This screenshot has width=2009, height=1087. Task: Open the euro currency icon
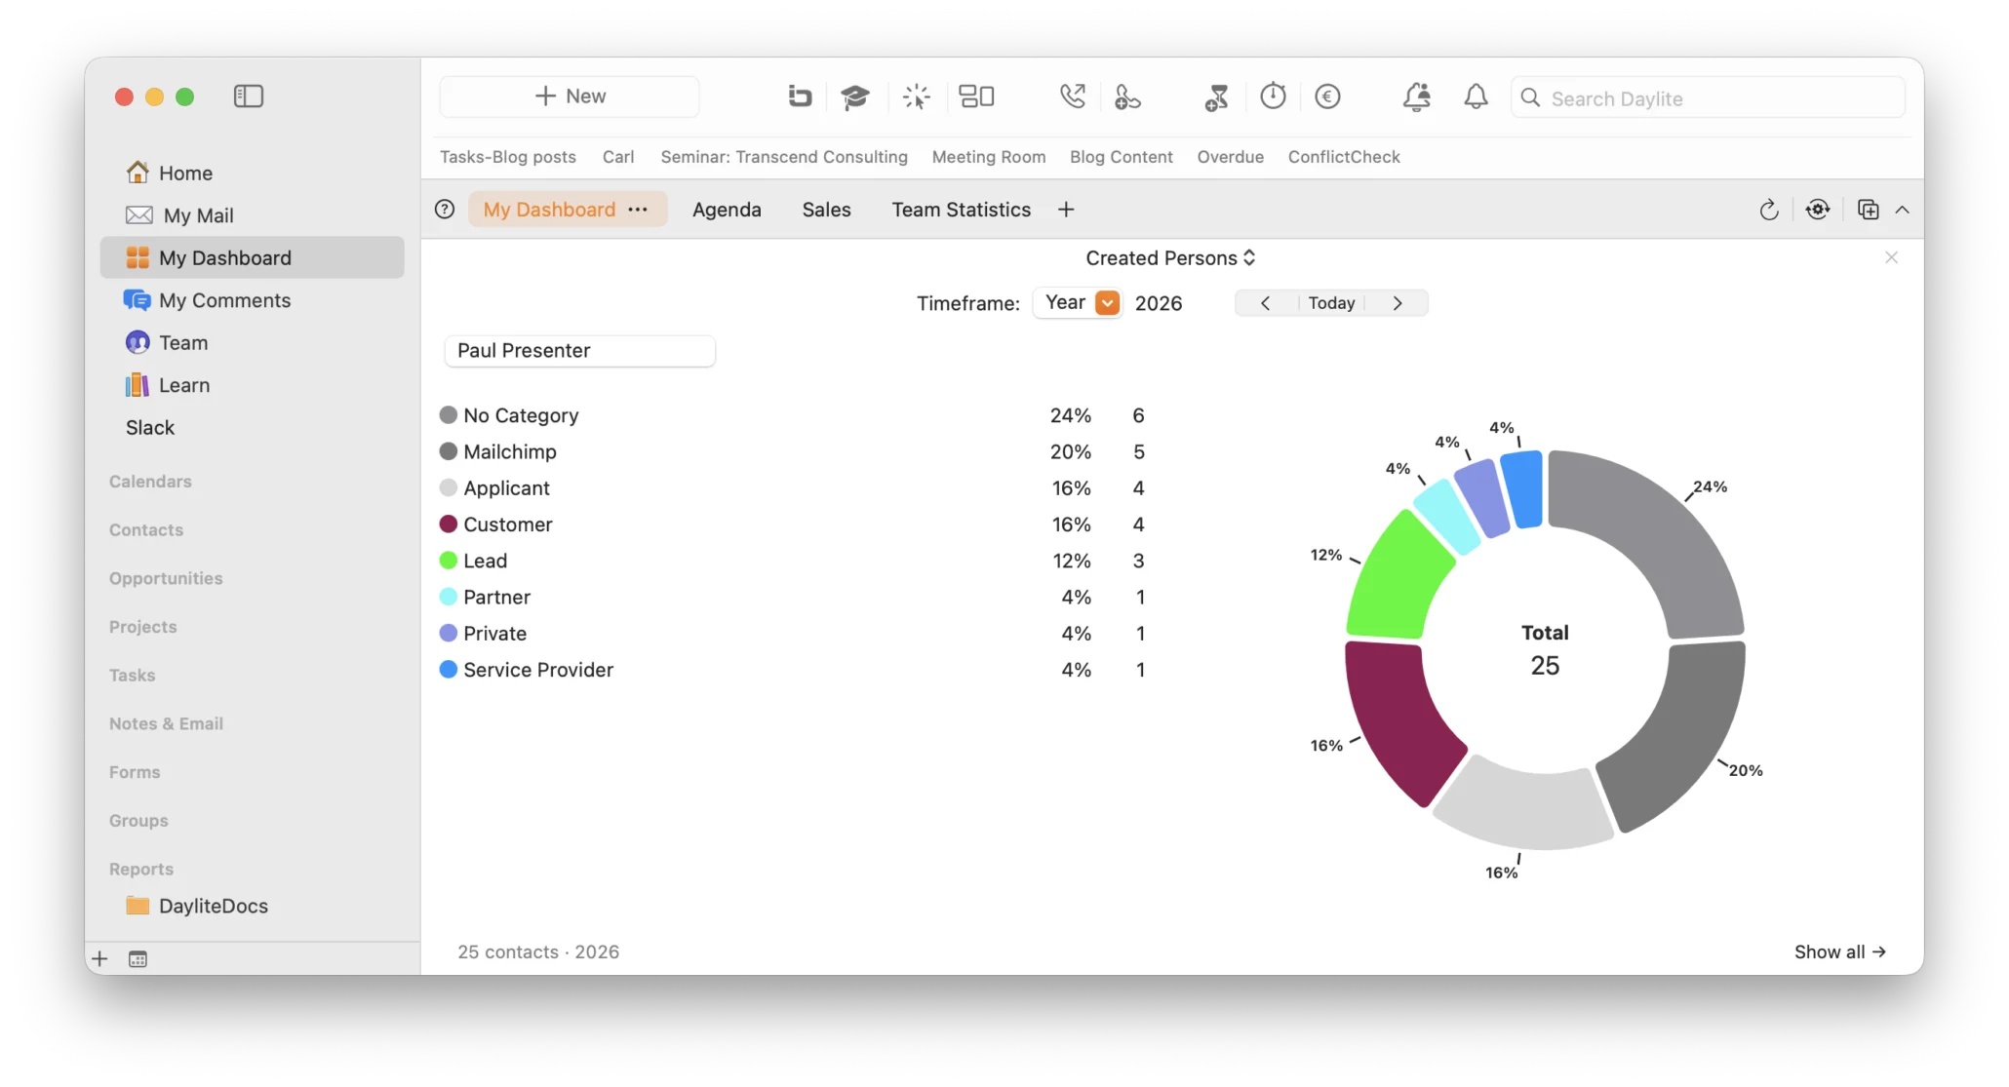[1327, 97]
